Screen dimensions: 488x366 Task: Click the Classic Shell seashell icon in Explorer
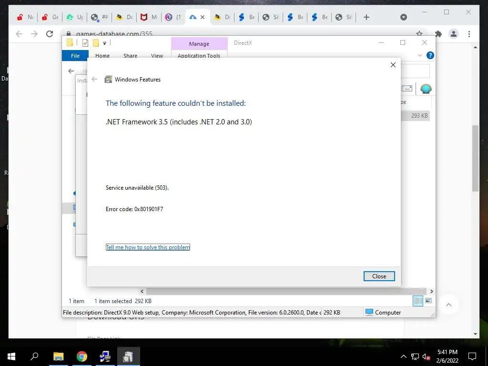426,89
